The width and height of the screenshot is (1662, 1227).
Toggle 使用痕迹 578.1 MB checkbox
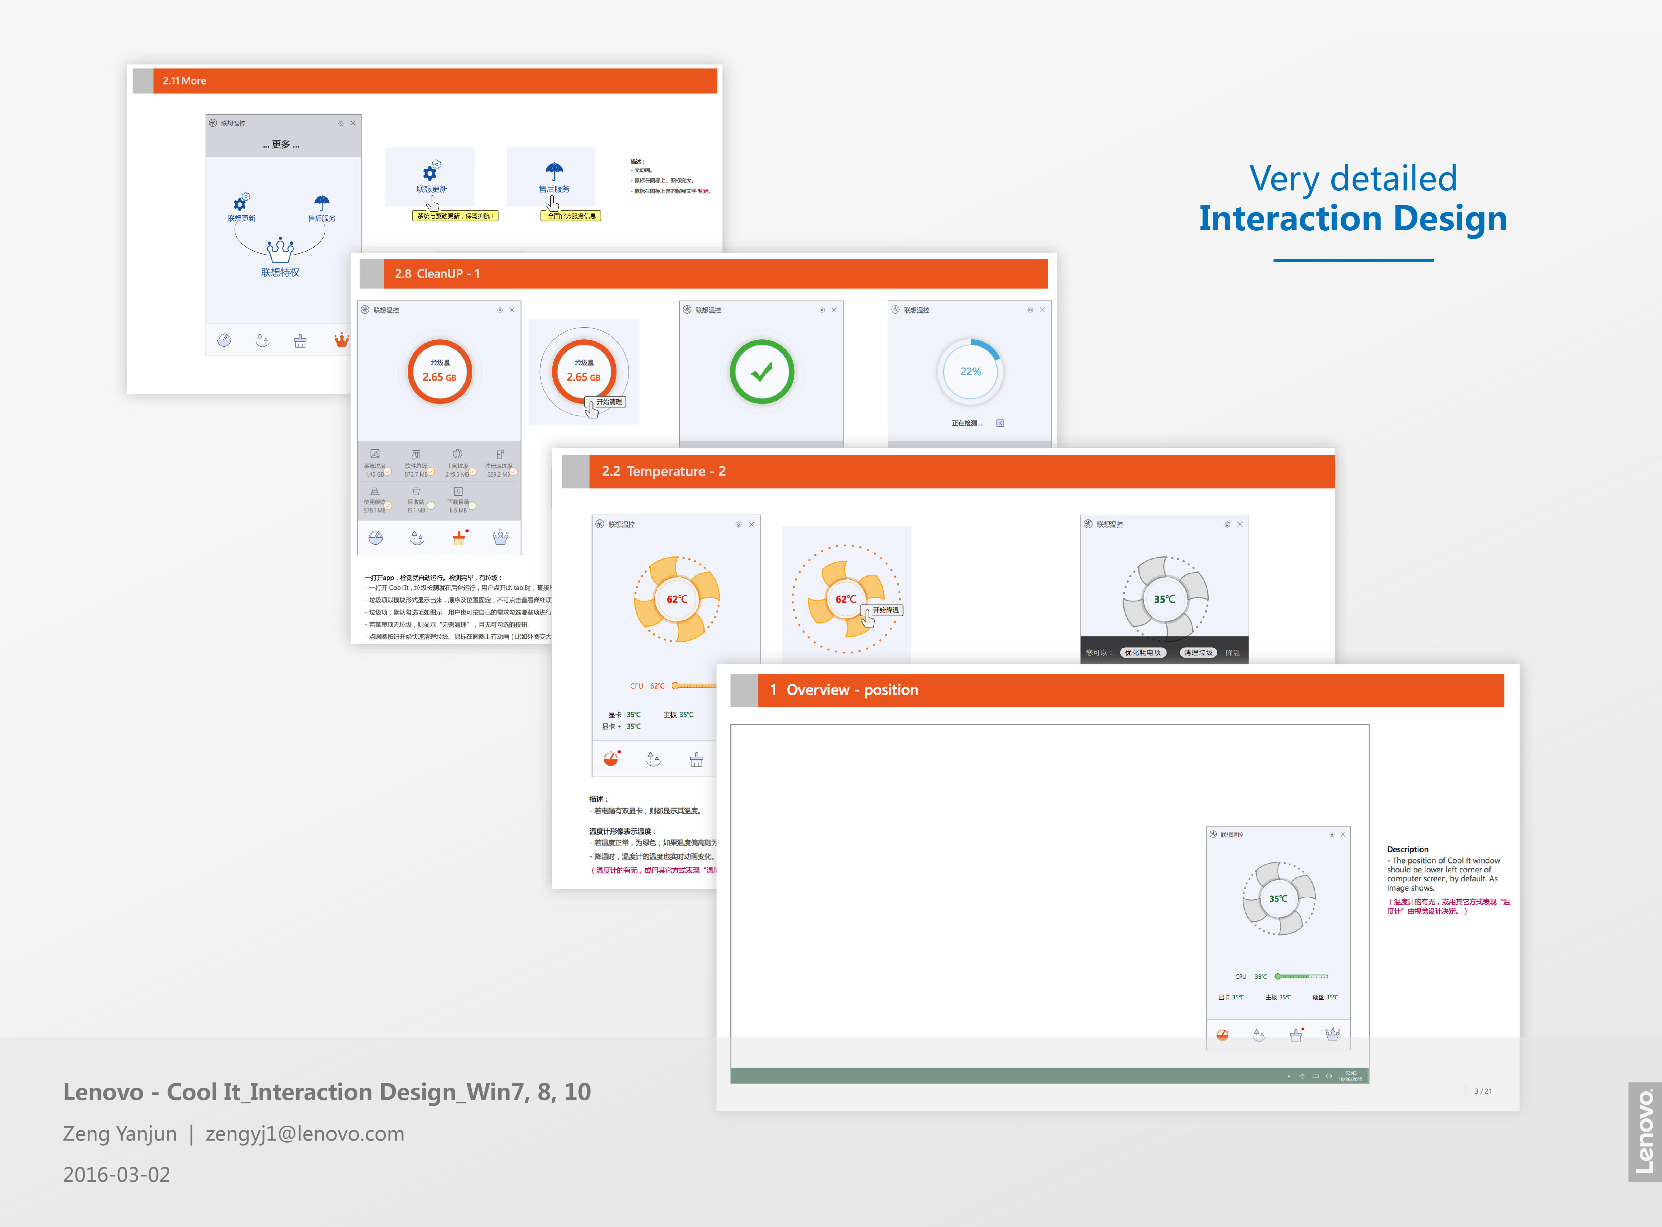pos(388,506)
